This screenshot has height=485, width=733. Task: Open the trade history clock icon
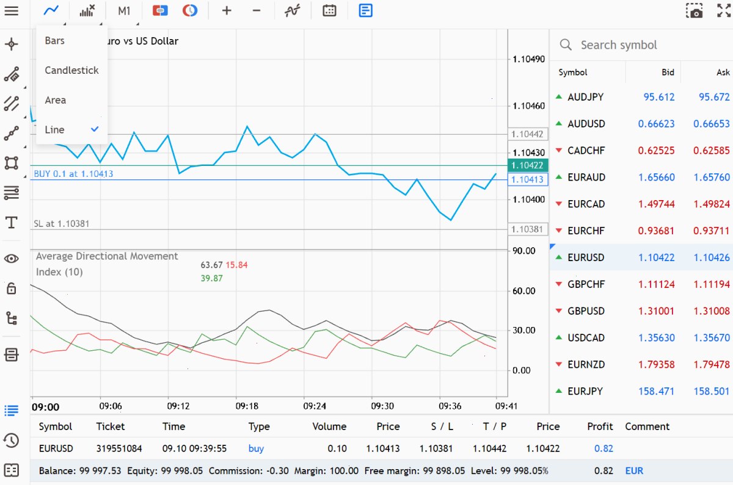tap(11, 440)
